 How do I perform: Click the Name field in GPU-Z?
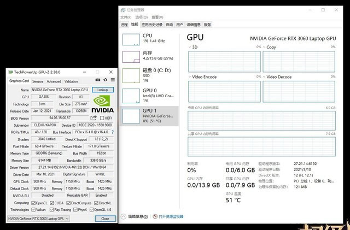[60, 90]
